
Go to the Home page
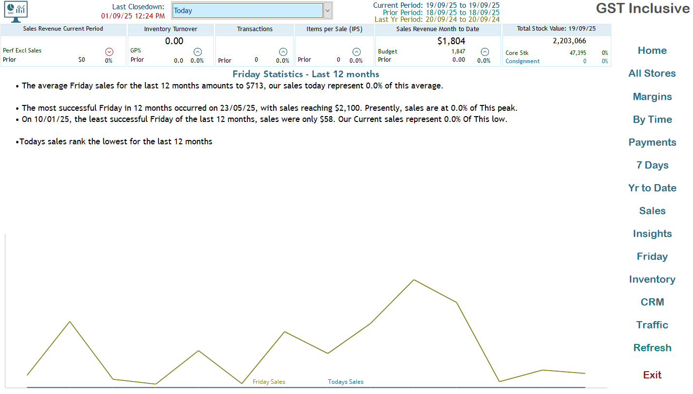pyautogui.click(x=652, y=51)
